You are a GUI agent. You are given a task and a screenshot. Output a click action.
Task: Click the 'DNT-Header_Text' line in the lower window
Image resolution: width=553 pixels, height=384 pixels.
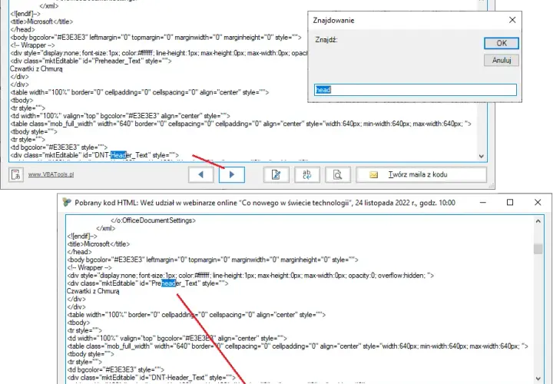[151, 378]
